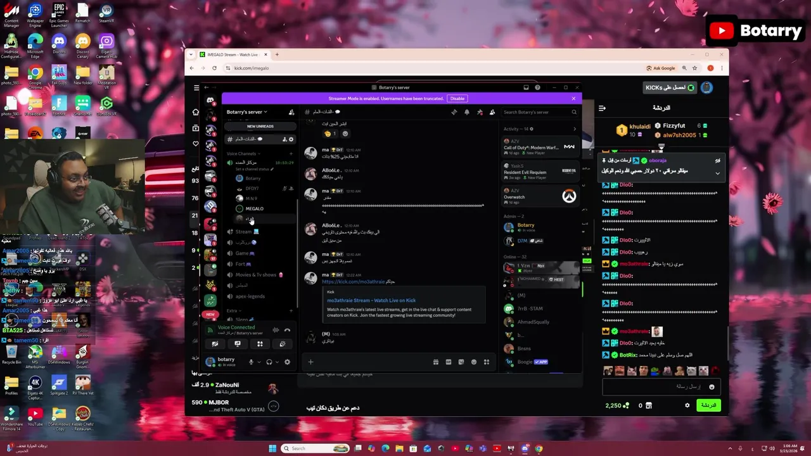
Task: Join the Fort voice channel
Action: 260,264
